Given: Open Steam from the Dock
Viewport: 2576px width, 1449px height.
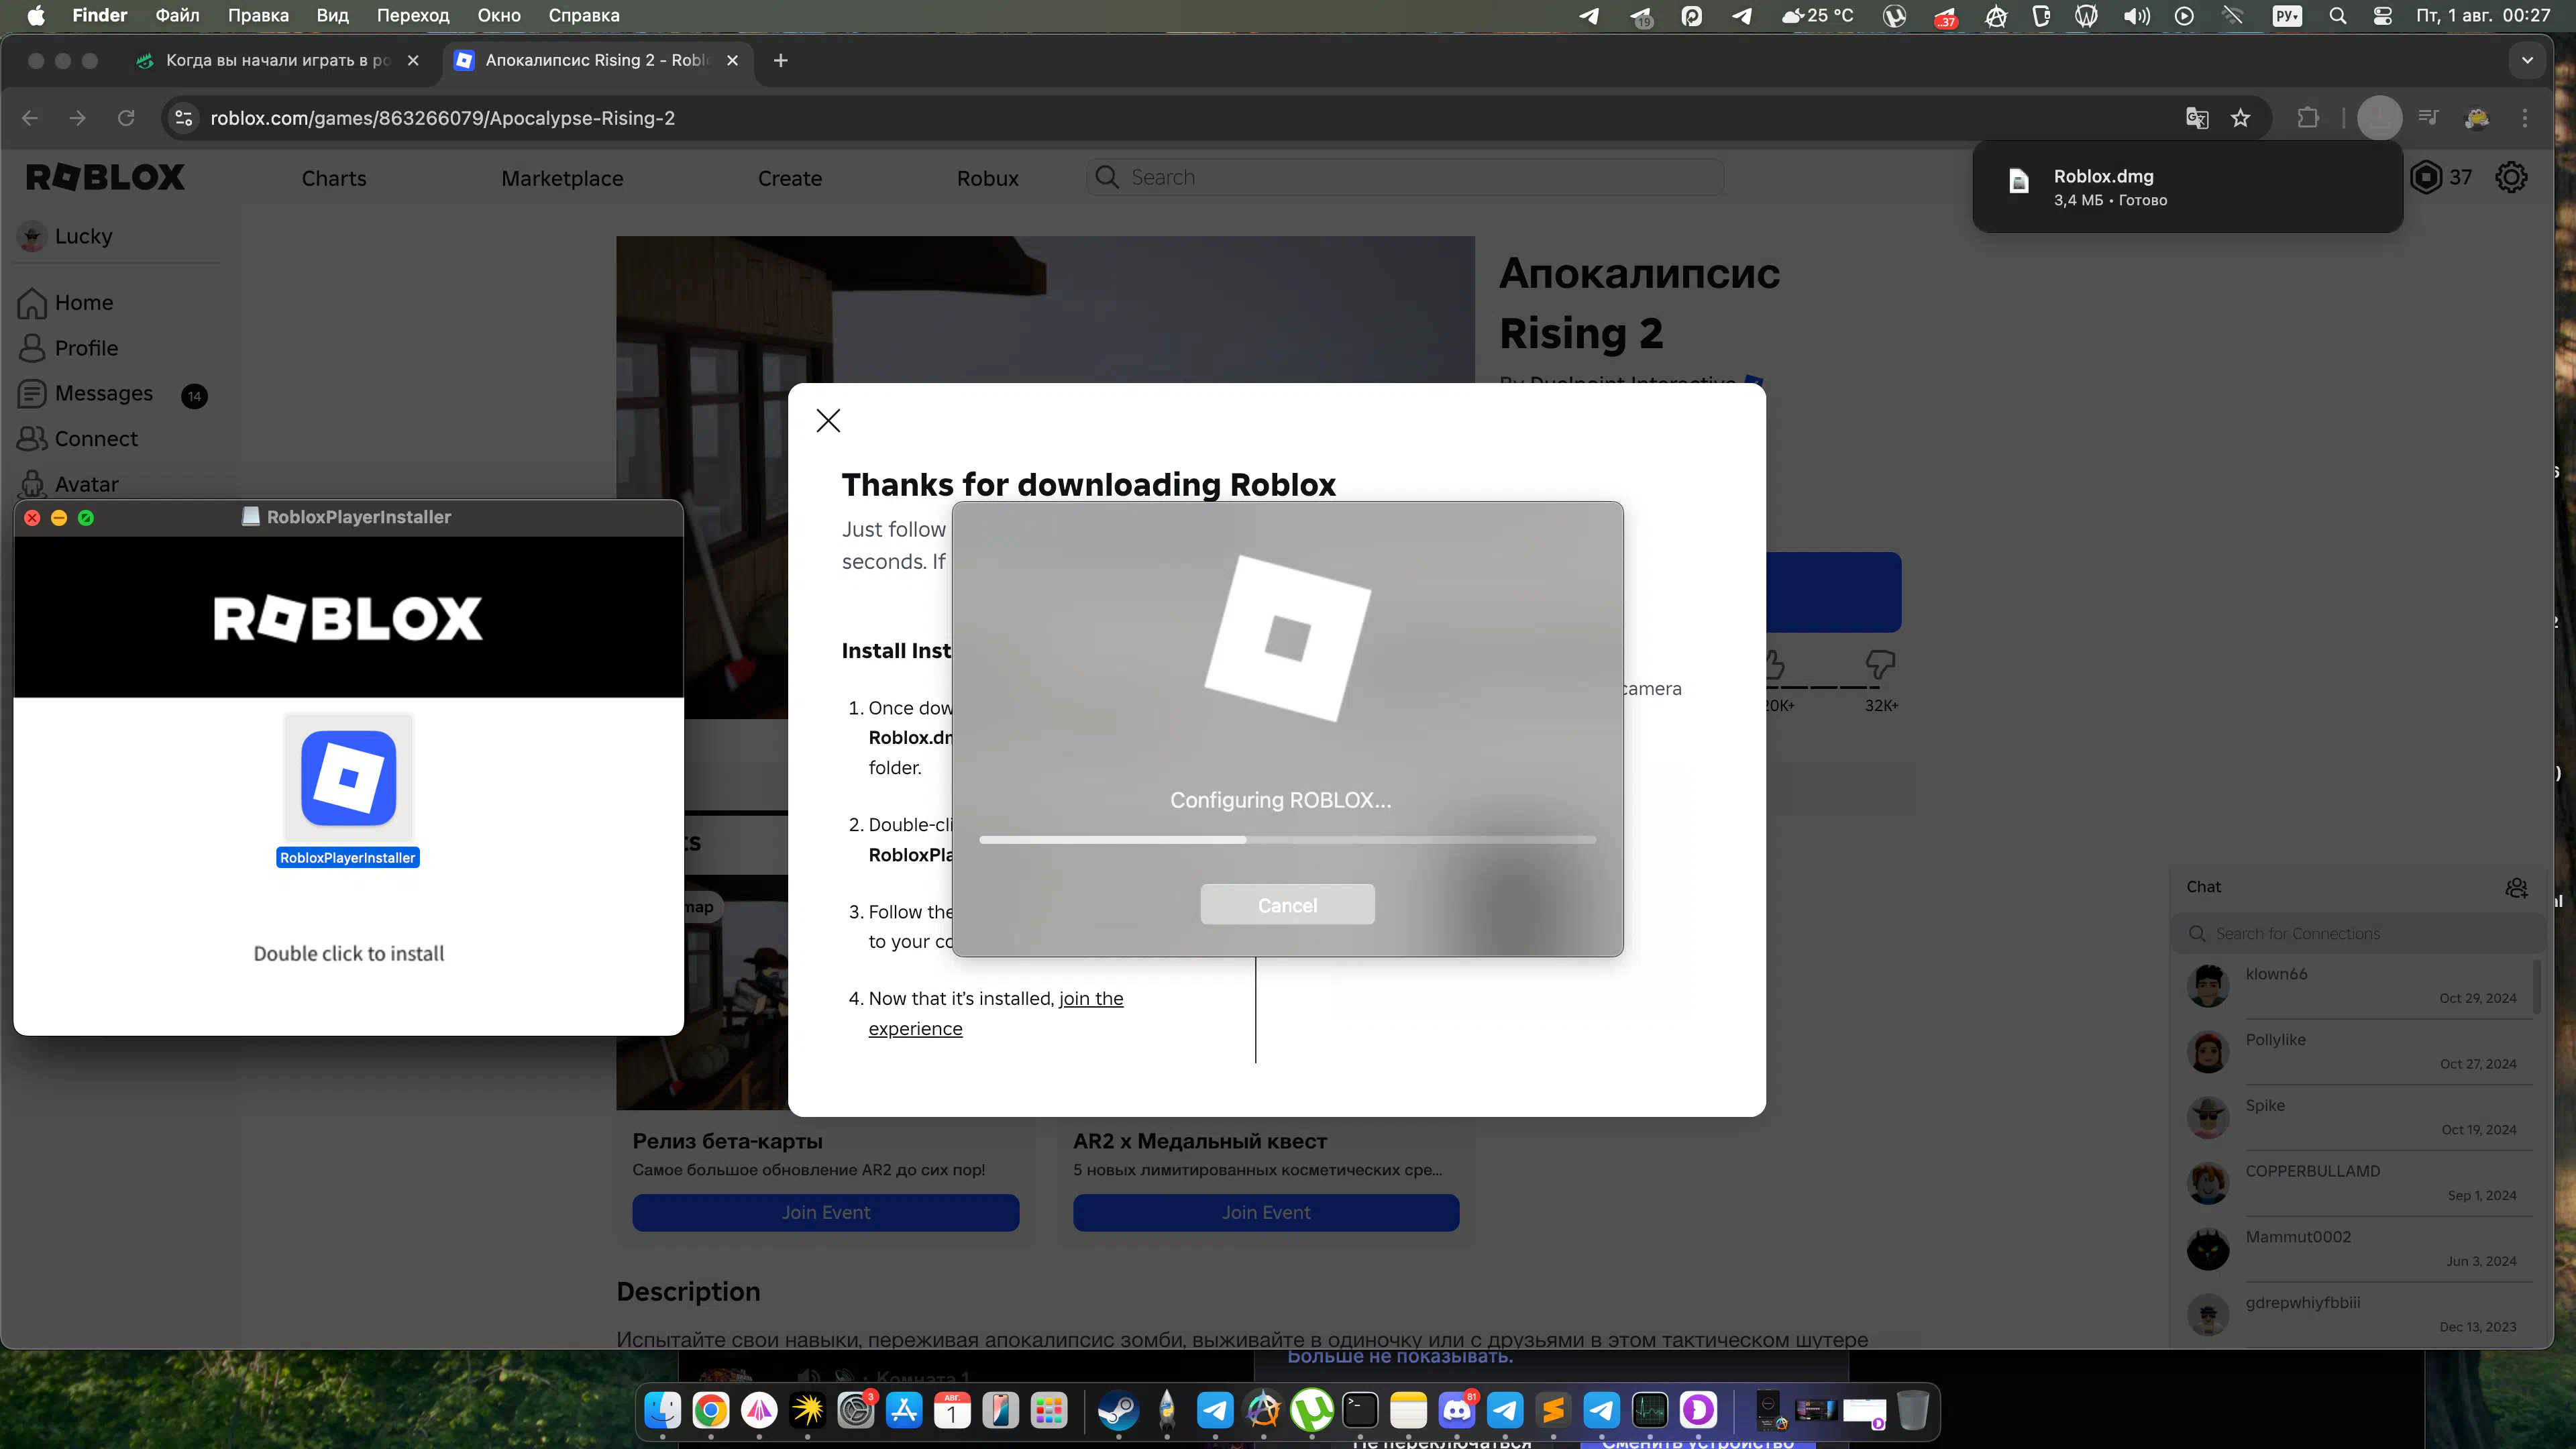Looking at the screenshot, I should point(1118,1410).
